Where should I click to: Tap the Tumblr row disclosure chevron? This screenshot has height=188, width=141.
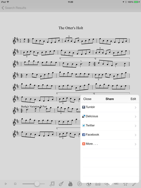[x=135, y=108]
